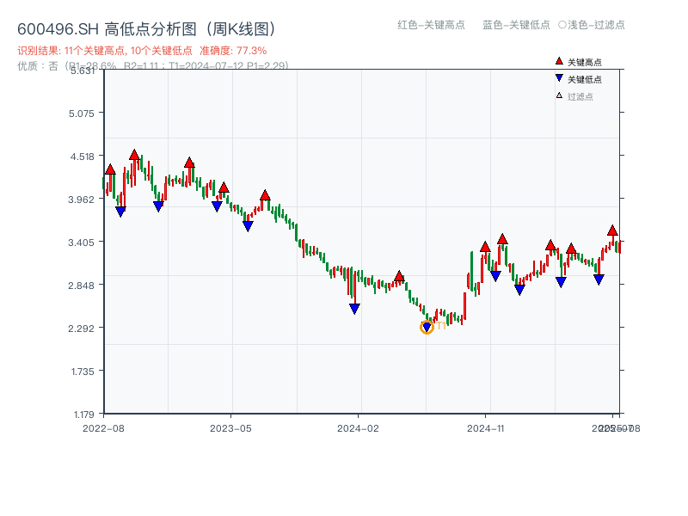Click the 2023-05 date label on x-axis
This screenshot has height=516, width=688.
(231, 427)
